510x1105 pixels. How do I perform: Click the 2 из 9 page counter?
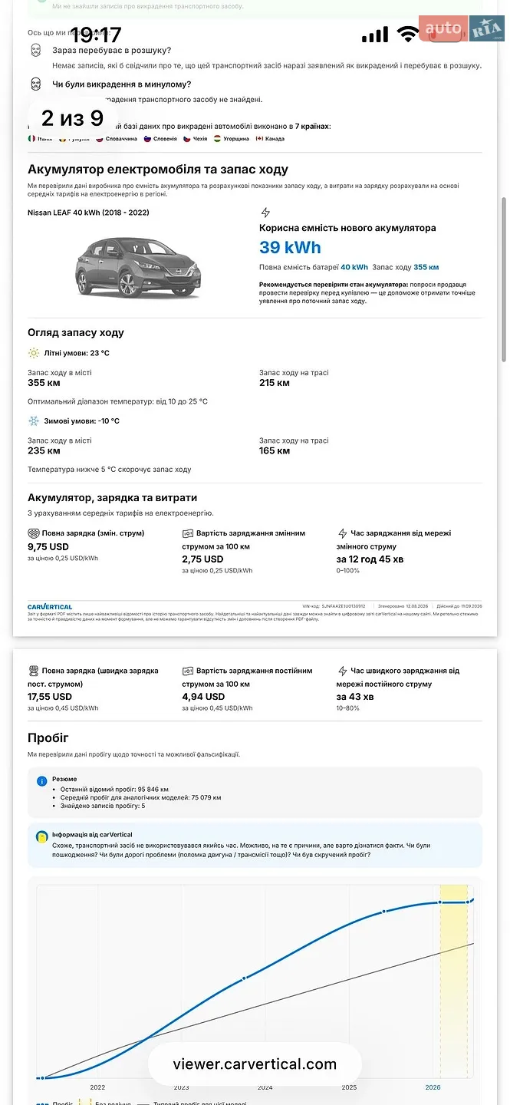coord(72,118)
